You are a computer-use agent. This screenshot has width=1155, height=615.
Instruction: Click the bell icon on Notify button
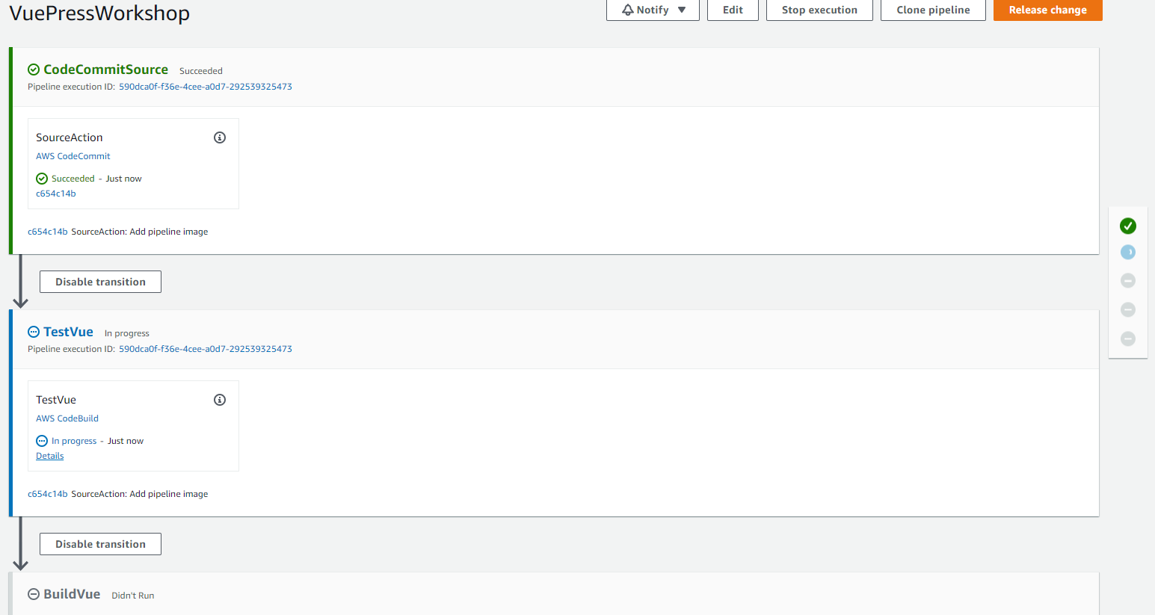pos(628,10)
